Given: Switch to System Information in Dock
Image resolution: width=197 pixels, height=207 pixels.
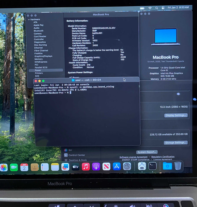Looking at the screenshot, I should click(142, 166).
